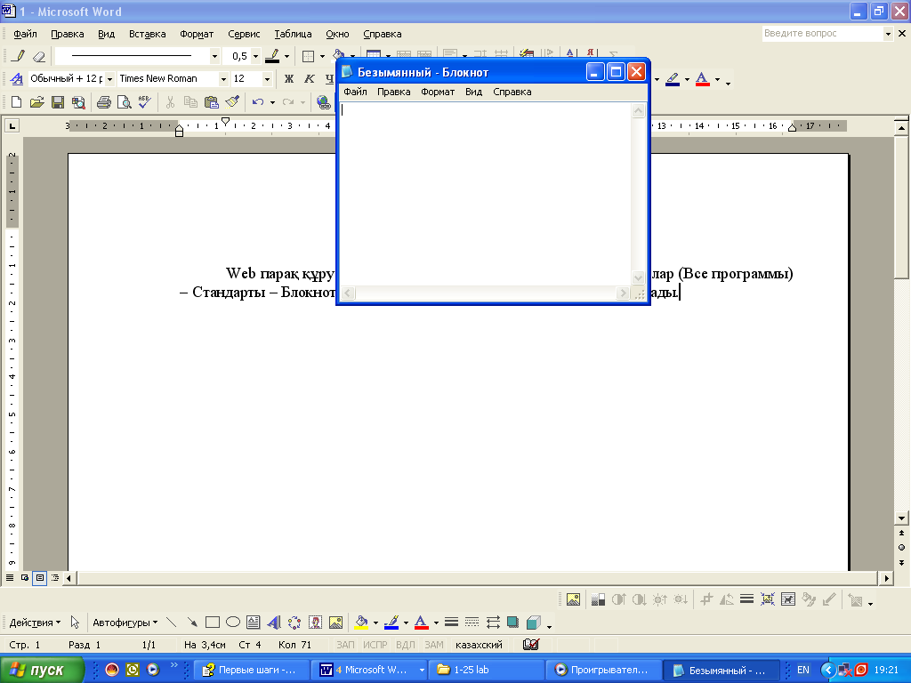The image size is (911, 683).
Task: Print the document using printer icon
Action: point(103,102)
